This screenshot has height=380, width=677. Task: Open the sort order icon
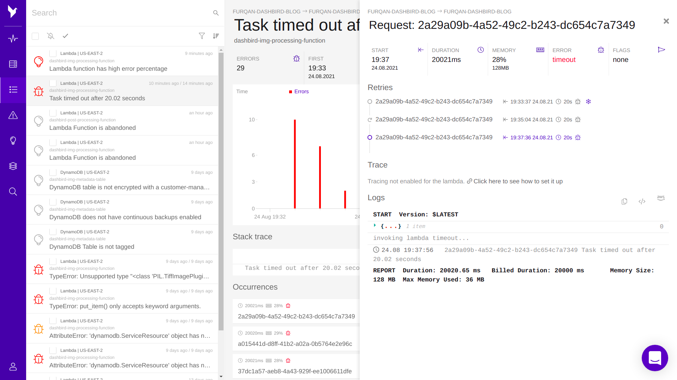click(216, 36)
